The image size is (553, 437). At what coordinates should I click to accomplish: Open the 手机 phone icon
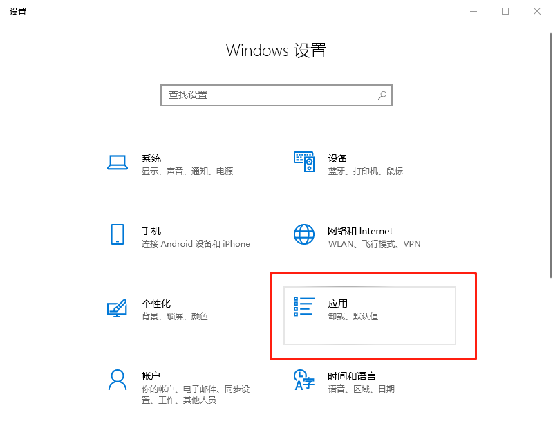coord(118,234)
